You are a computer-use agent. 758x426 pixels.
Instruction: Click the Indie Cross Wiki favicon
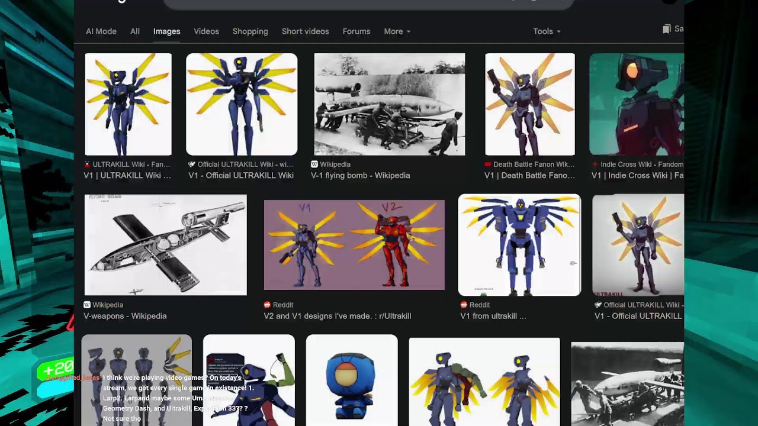(595, 164)
